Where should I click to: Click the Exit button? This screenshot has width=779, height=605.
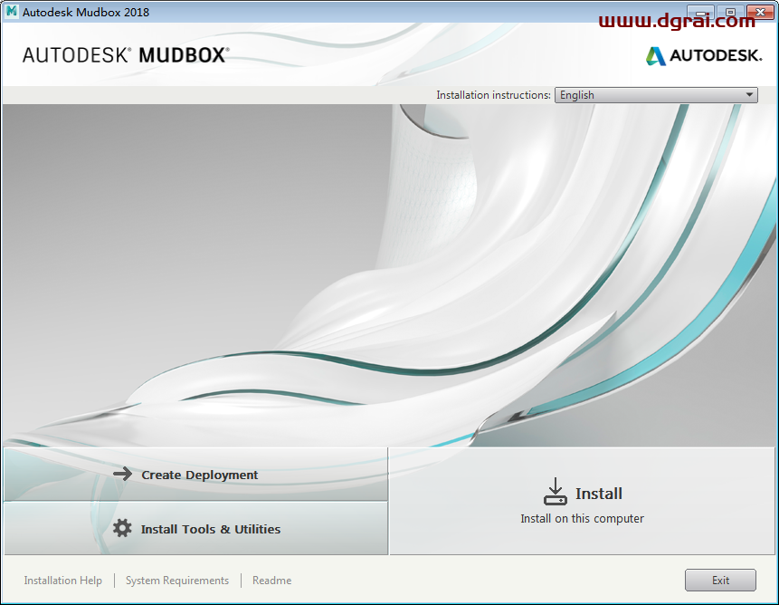tap(720, 581)
